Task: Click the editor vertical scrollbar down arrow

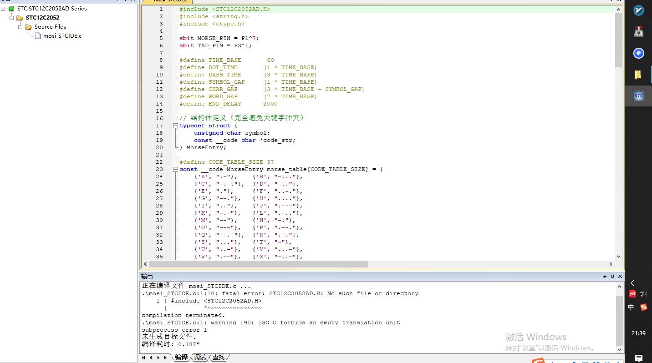Action: coord(618,257)
